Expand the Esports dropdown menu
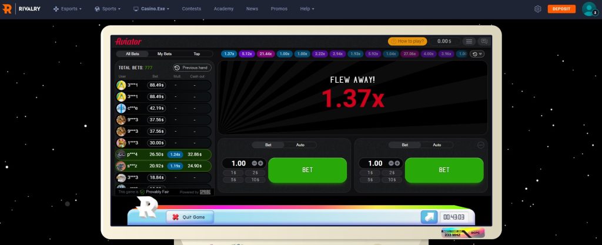 point(67,9)
